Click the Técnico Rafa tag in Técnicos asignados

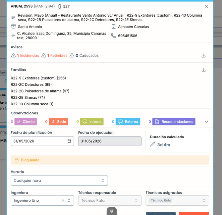160,200
